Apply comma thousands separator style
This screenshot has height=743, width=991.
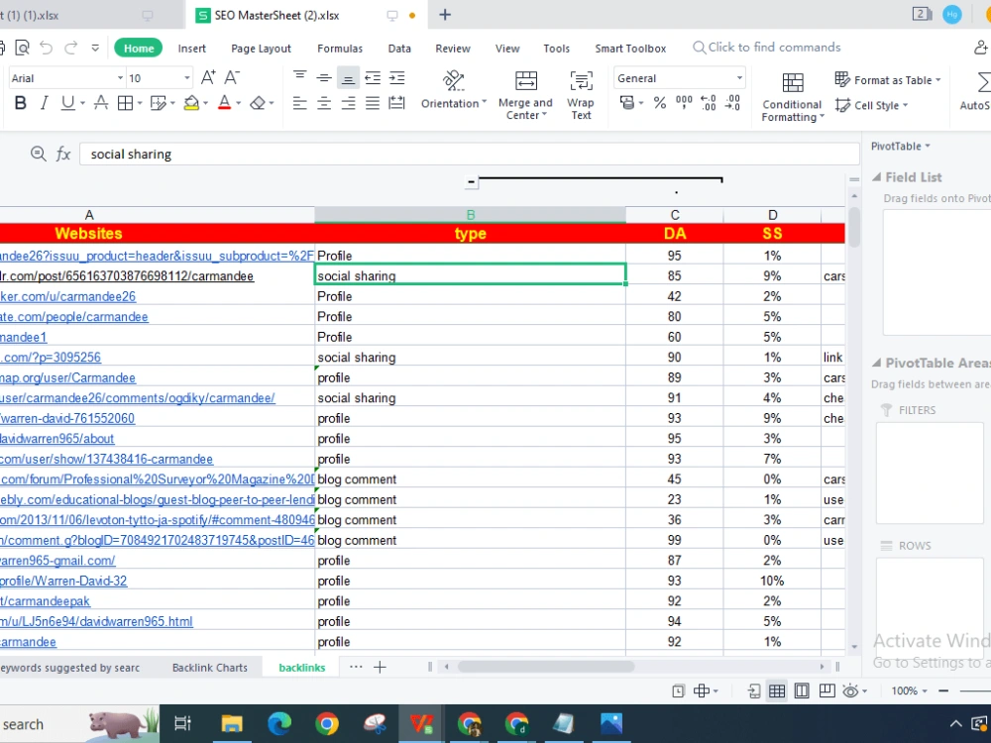[684, 102]
